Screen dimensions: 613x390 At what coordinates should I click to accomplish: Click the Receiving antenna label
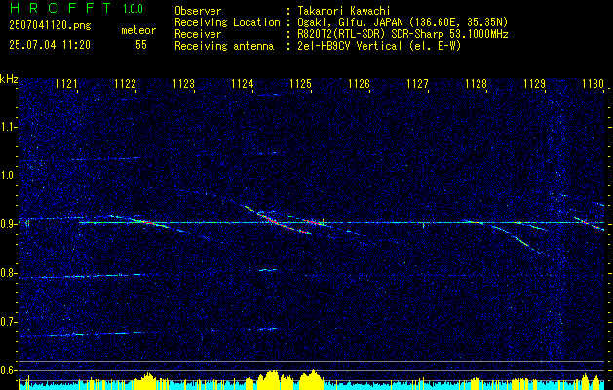click(224, 46)
